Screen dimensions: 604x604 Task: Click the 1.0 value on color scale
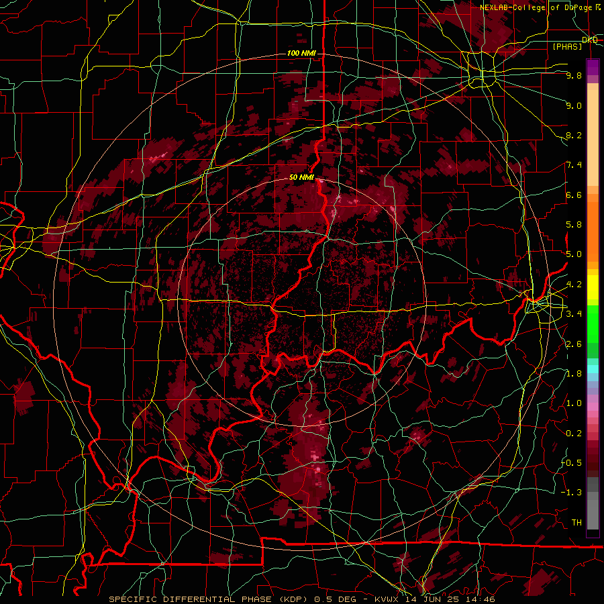[x=574, y=403]
